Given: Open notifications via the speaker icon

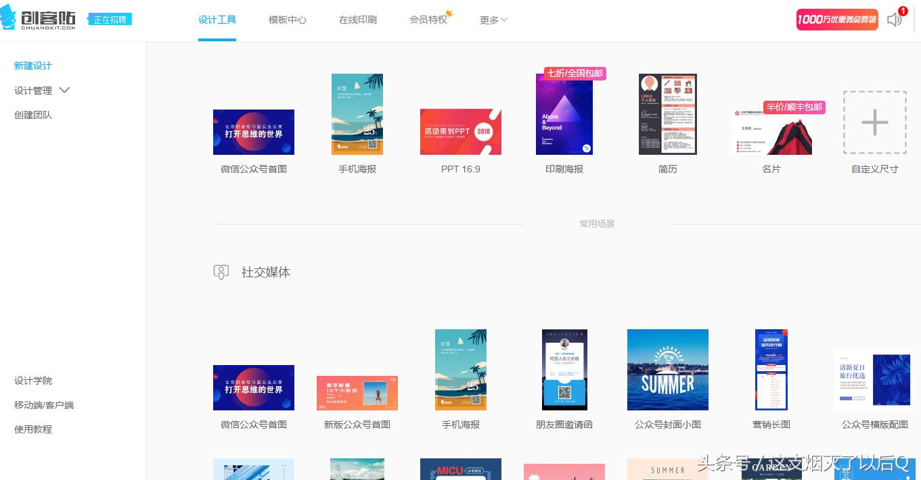Looking at the screenshot, I should tap(893, 20).
